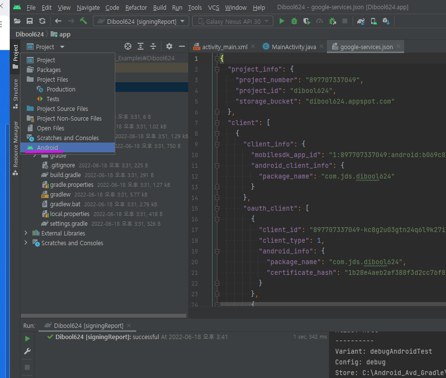The image size is (446, 378).
Task: Select build.gradle file in tree
Action: (x=66, y=175)
